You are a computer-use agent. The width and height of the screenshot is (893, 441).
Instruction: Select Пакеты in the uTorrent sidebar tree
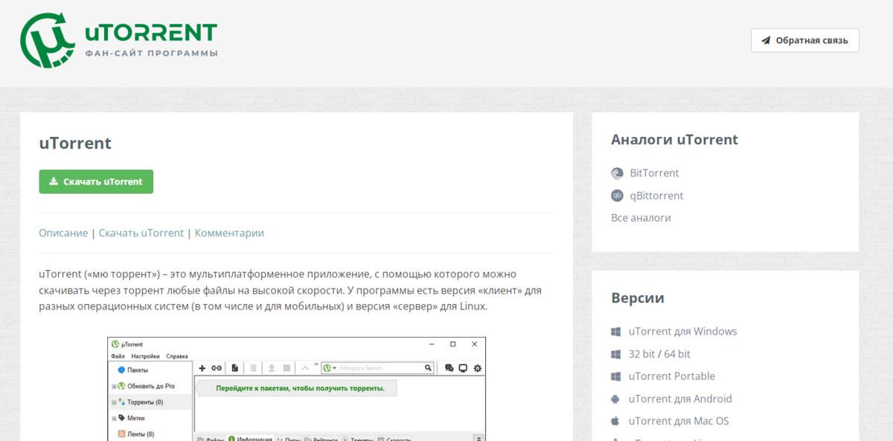click(x=138, y=370)
